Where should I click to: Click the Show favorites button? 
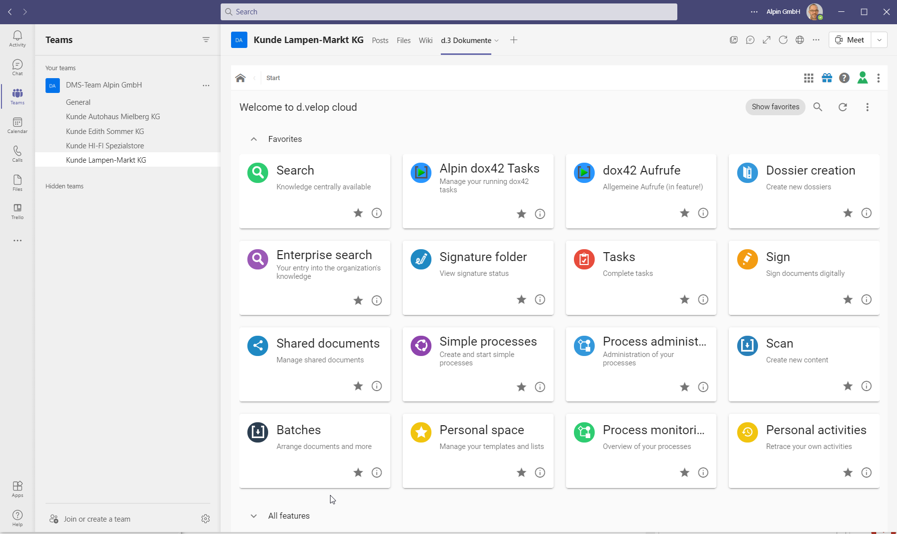(775, 107)
